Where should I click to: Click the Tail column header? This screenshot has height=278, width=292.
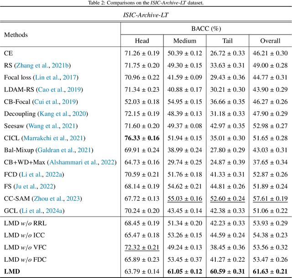227,41
